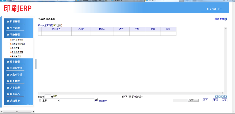
Task: Click the 退出 link in the header
Action: 209,9
